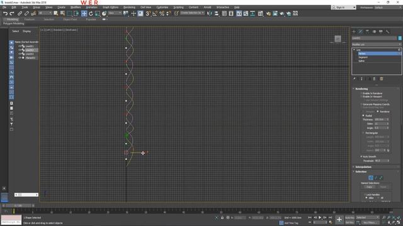
Task: Toggle Generate Mapping Coords checkbox
Action: pos(361,104)
